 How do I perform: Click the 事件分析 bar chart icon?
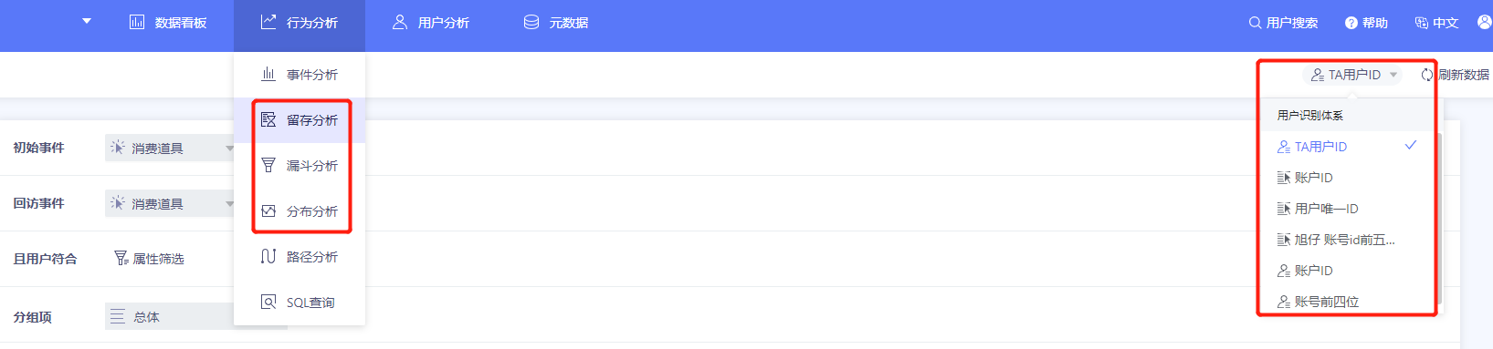(268, 74)
